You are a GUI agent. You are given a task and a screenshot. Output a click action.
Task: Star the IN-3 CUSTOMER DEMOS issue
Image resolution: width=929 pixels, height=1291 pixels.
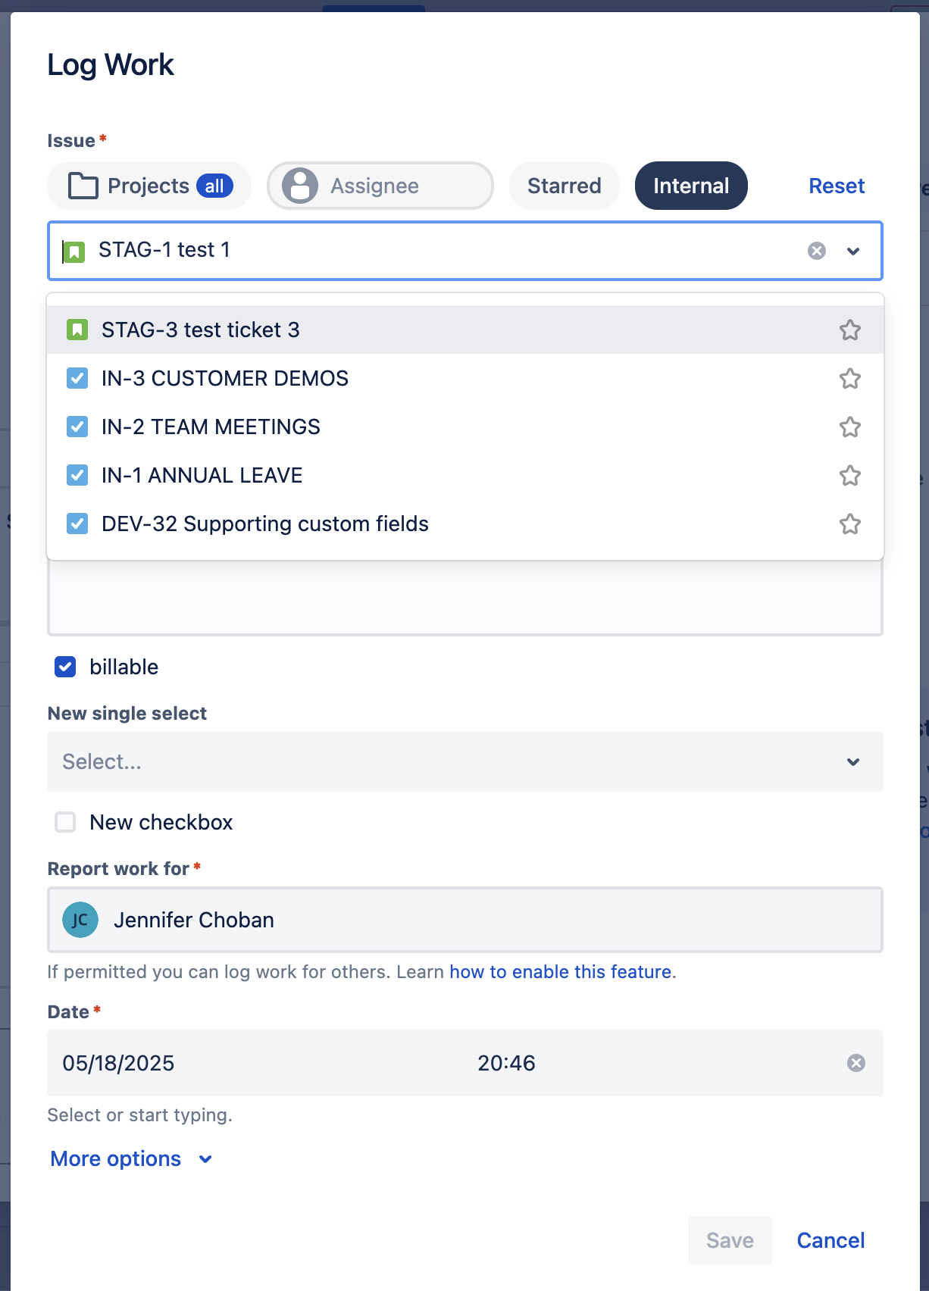point(849,379)
